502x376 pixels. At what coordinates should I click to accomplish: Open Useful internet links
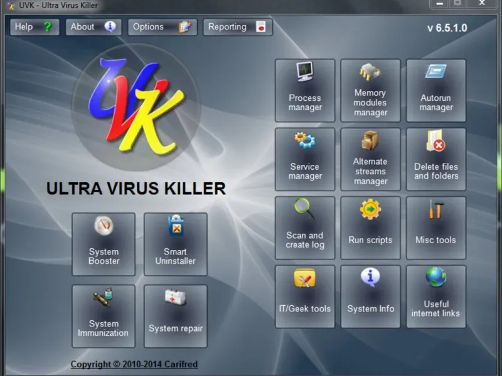tap(436, 296)
